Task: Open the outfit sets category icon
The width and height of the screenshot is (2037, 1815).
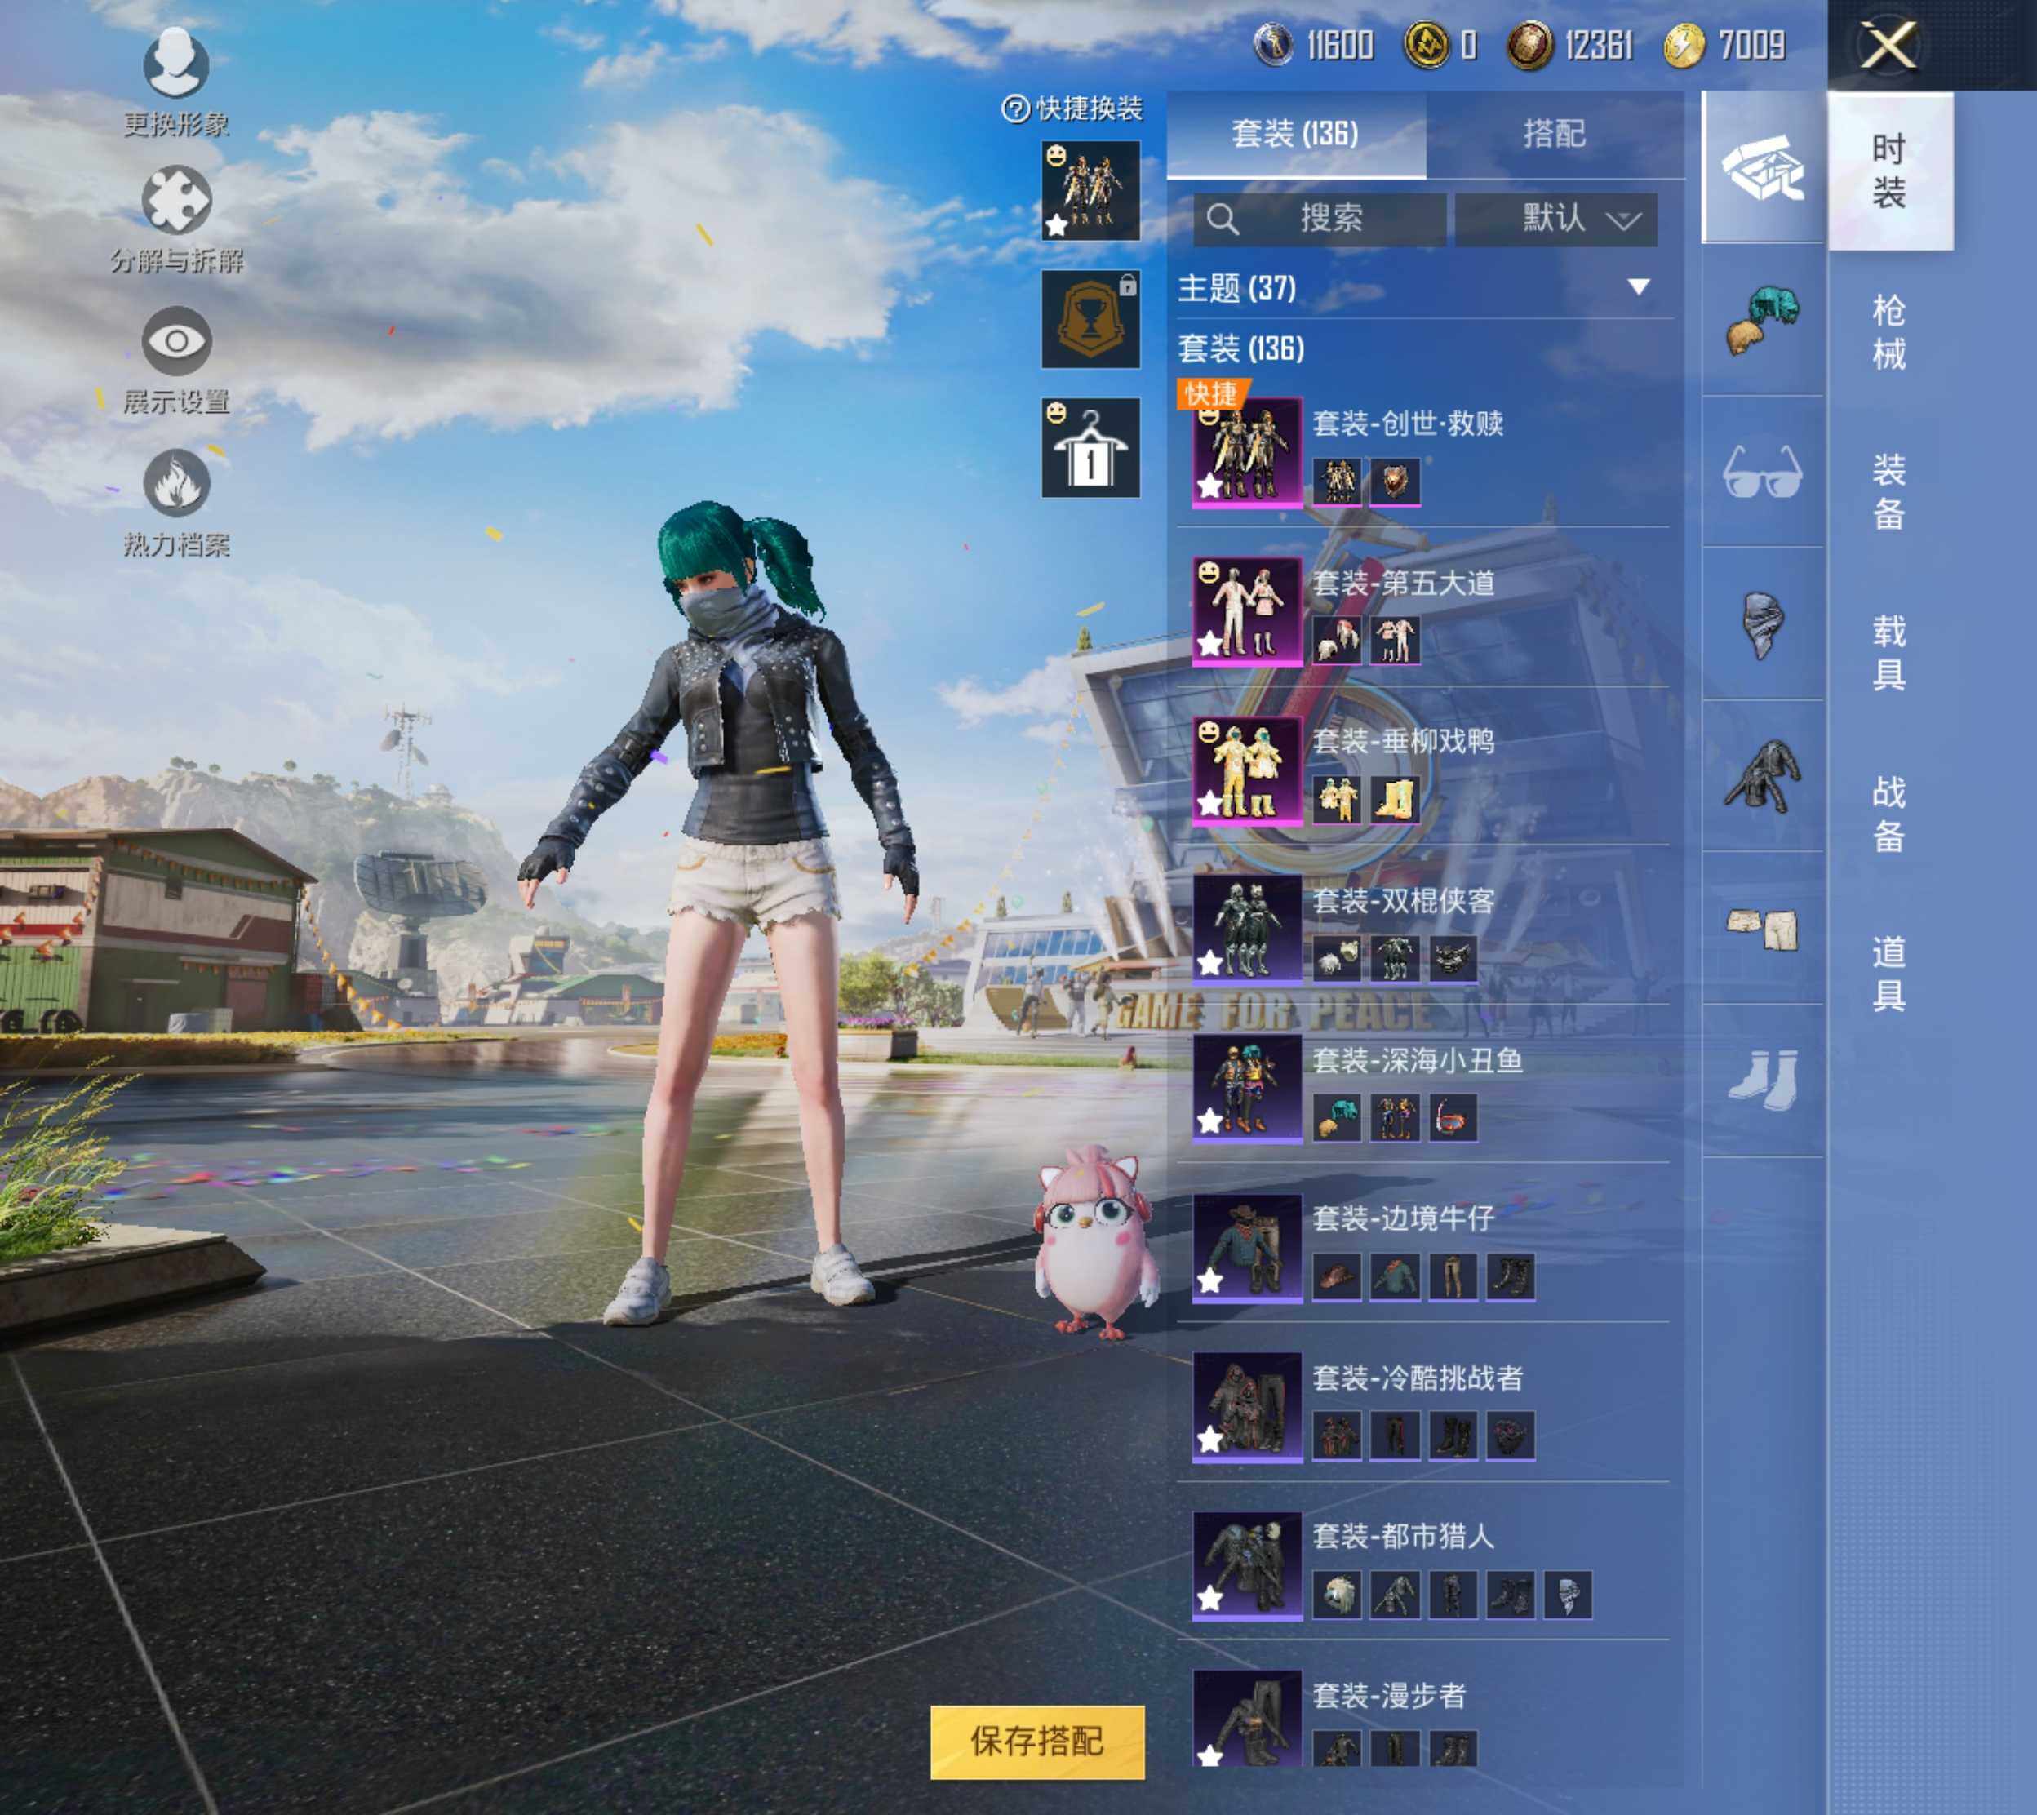Action: coord(1763,166)
